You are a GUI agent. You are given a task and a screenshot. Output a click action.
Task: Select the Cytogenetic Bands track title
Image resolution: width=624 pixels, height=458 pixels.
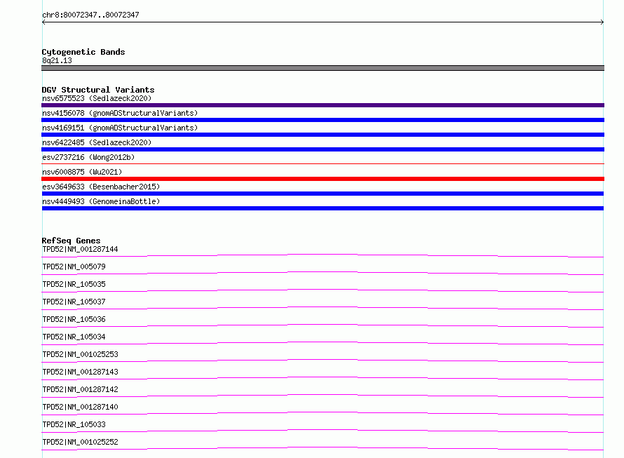click(83, 52)
